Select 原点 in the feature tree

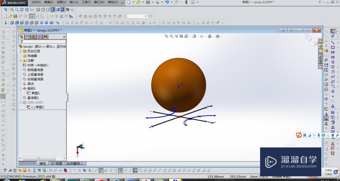[31, 84]
